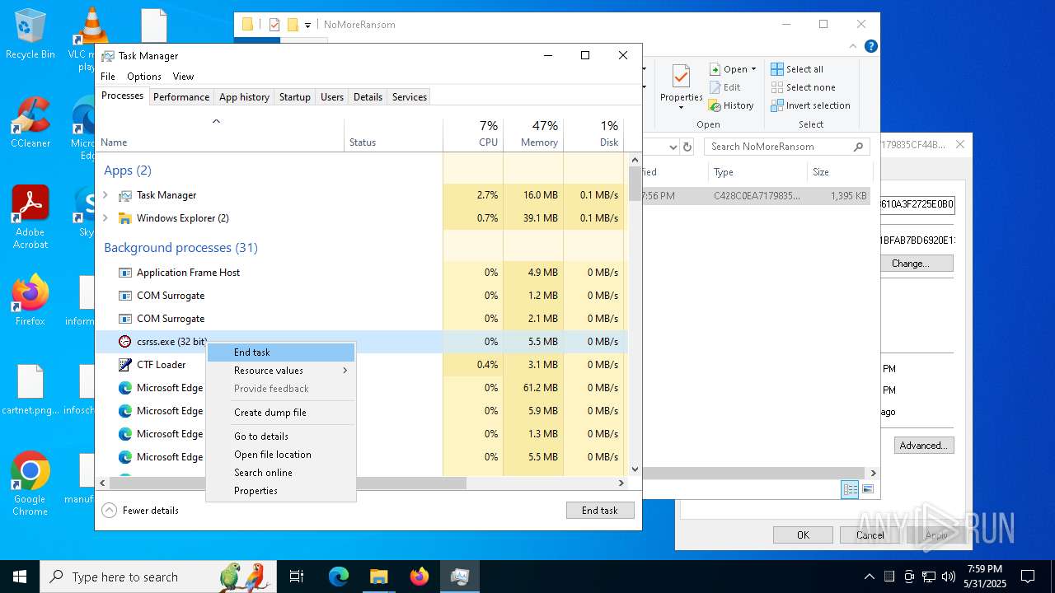Refresh the Explorer address bar
The height and width of the screenshot is (593, 1055).
coord(687,147)
